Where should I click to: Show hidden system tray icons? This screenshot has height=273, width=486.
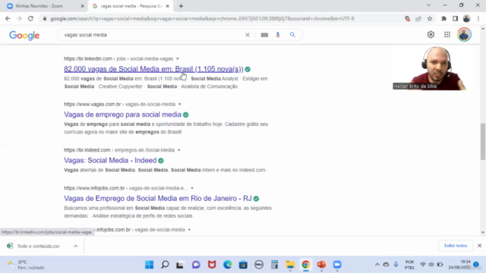coord(377,265)
